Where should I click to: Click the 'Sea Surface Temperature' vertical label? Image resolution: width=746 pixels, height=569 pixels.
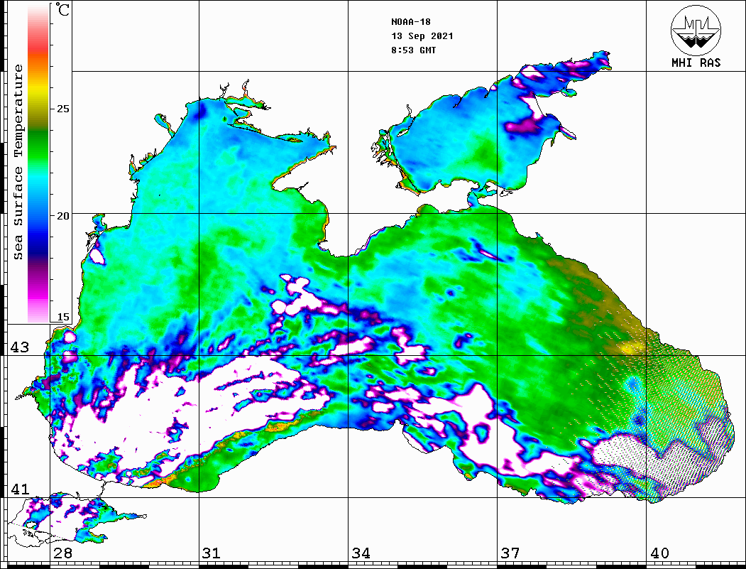tap(18, 162)
